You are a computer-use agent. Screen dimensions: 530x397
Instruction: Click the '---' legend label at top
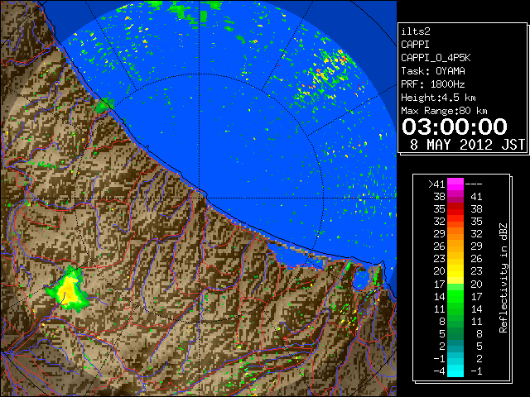(x=474, y=184)
